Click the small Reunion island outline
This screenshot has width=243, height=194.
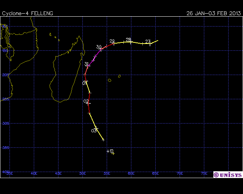(109, 80)
